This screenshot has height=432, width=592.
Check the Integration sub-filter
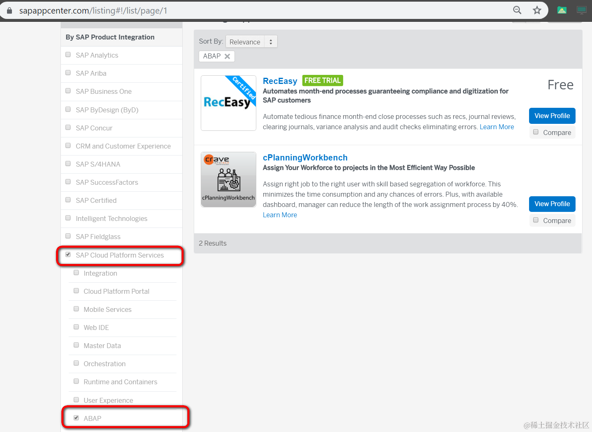pos(76,273)
